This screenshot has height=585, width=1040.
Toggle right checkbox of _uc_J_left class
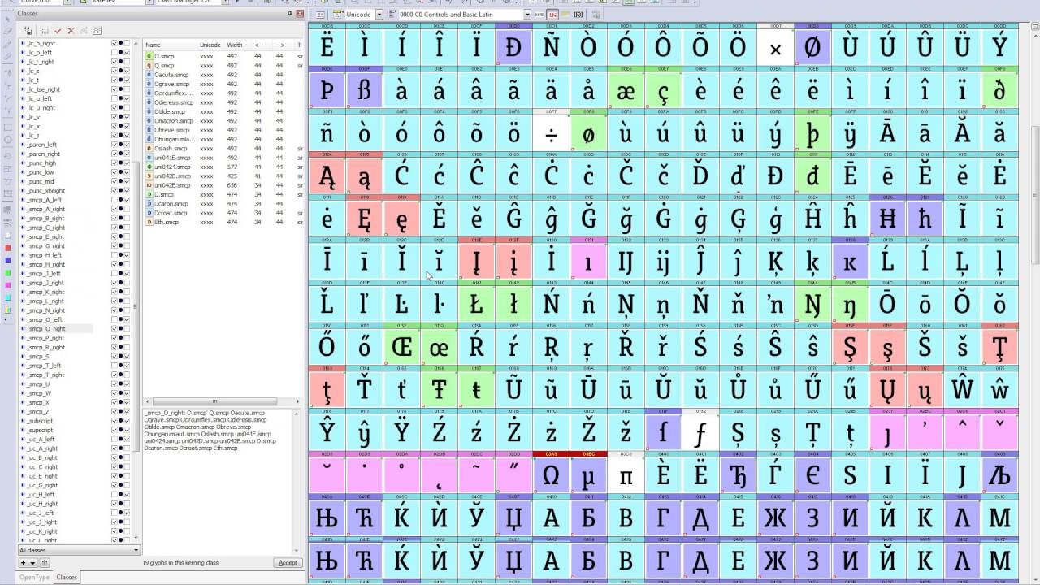127,513
